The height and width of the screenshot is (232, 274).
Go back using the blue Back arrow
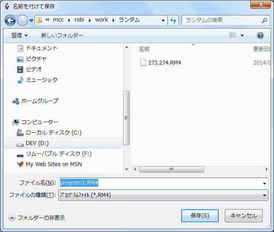tap(10, 21)
